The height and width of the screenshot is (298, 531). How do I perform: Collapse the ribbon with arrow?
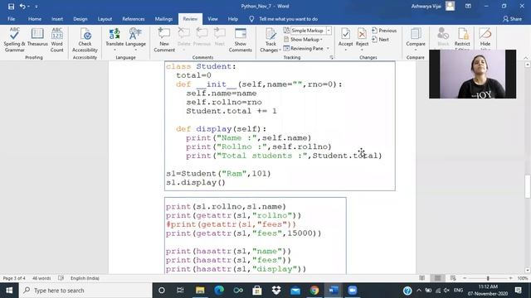(x=526, y=58)
